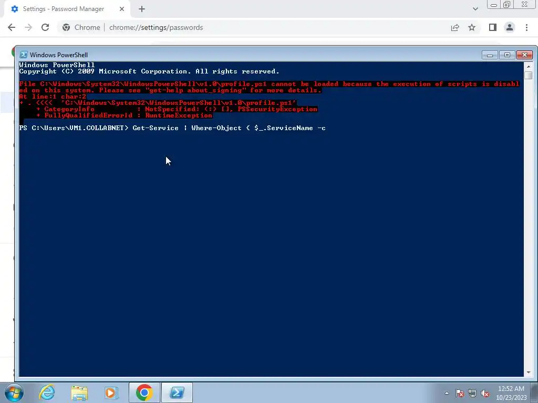Open the Chrome profile avatar menu

(x=510, y=27)
